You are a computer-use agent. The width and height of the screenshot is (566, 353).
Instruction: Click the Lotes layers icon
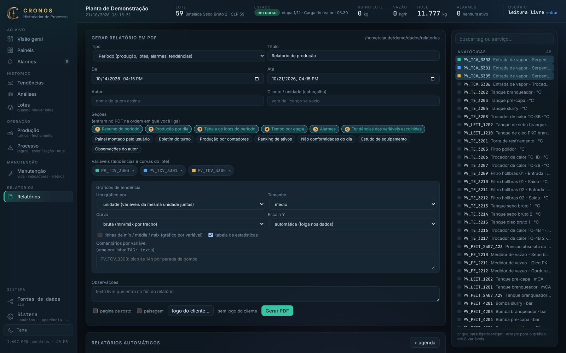point(10,107)
